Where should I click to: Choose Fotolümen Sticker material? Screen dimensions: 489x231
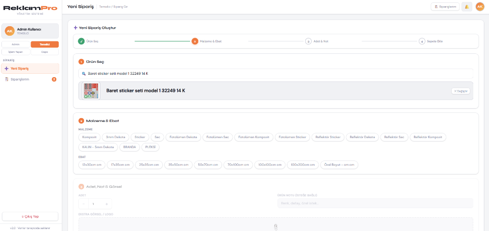coord(293,137)
